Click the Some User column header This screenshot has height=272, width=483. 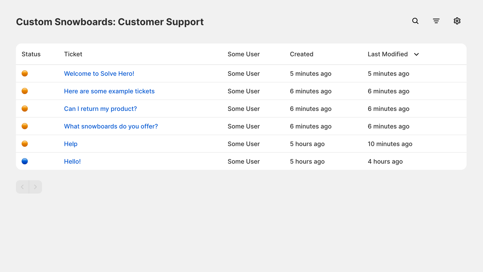coord(243,54)
